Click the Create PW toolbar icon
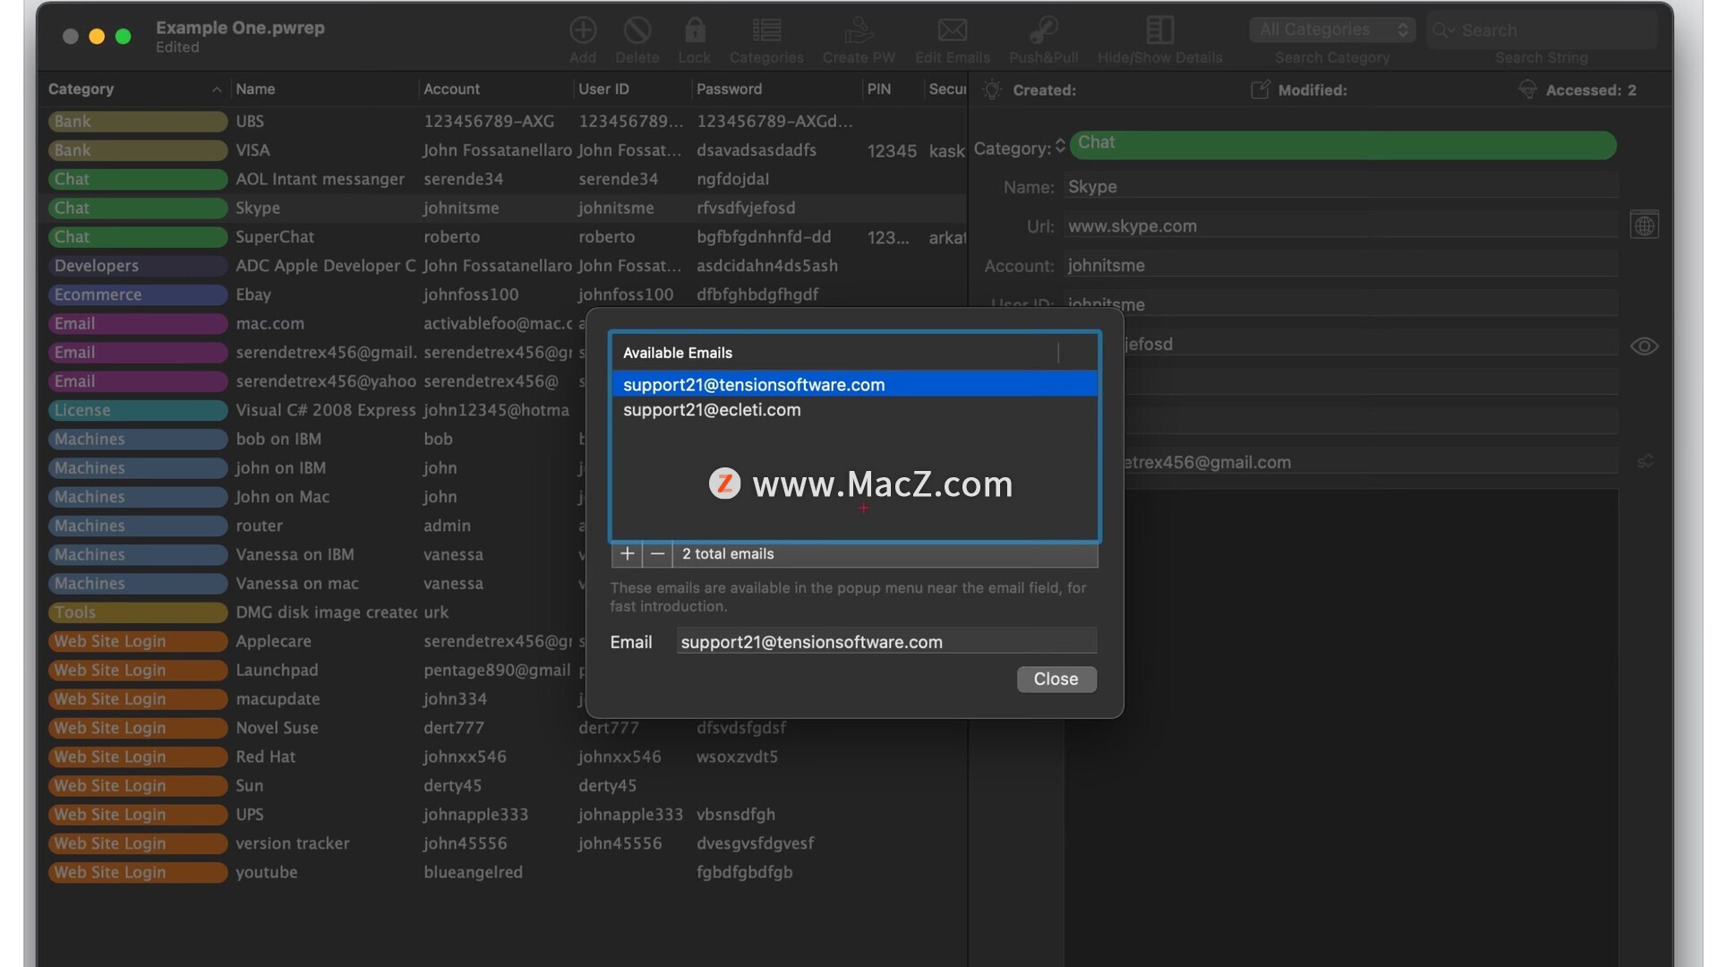This screenshot has width=1719, height=967. pyautogui.click(x=859, y=30)
